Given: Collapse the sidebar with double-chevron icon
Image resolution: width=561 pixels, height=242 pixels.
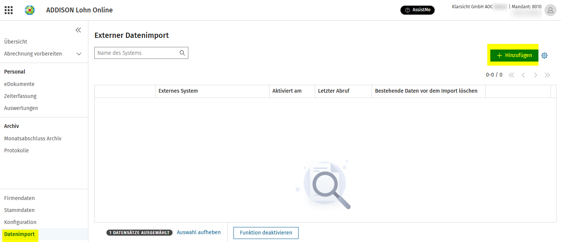Looking at the screenshot, I should 78,30.
